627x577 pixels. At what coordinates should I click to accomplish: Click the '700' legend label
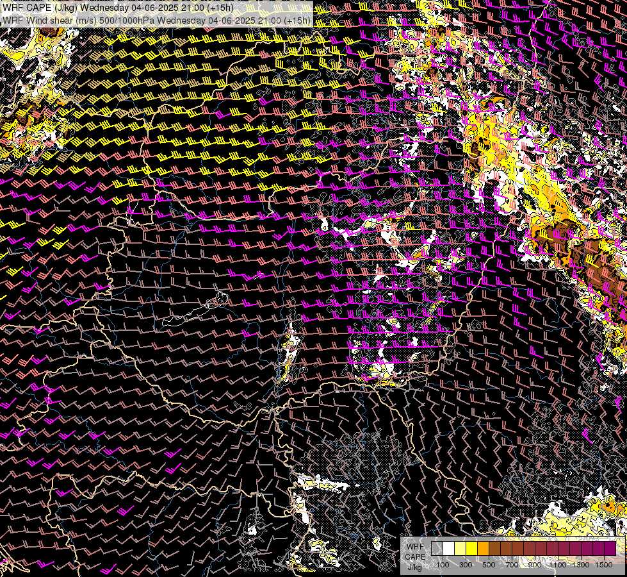pyautogui.click(x=512, y=565)
